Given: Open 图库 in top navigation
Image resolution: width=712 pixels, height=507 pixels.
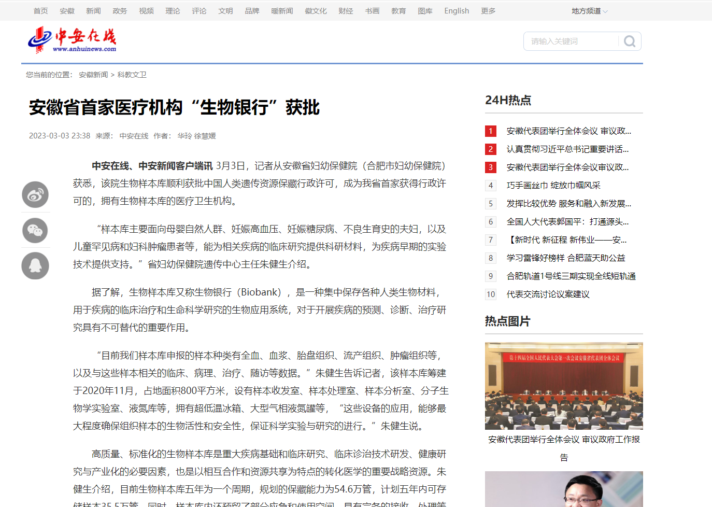Looking at the screenshot, I should click(x=425, y=11).
